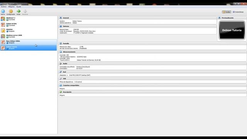Click the Debian Tutorial.vdi SATA disk entry
Screen dimensions: 247x139
[x=89, y=60]
